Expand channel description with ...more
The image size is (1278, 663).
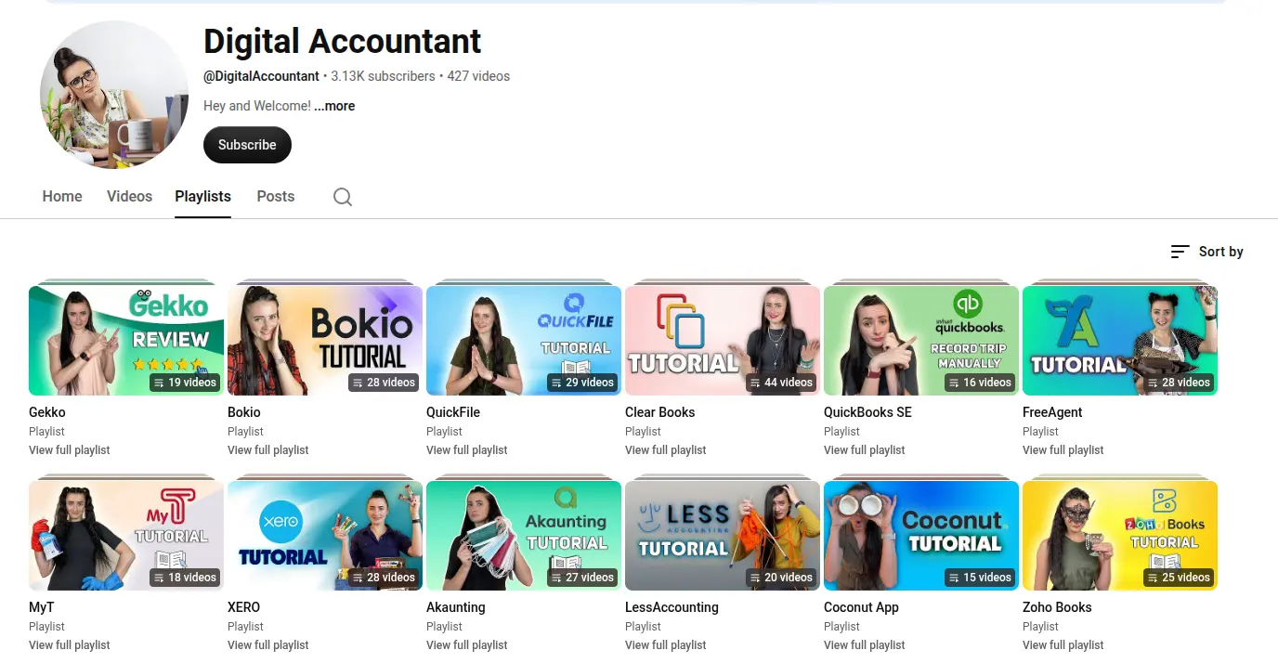click(334, 106)
